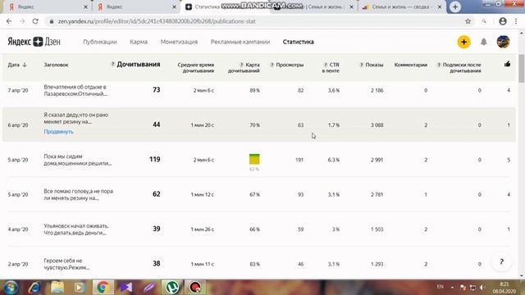Select the Статистика tab

click(299, 42)
